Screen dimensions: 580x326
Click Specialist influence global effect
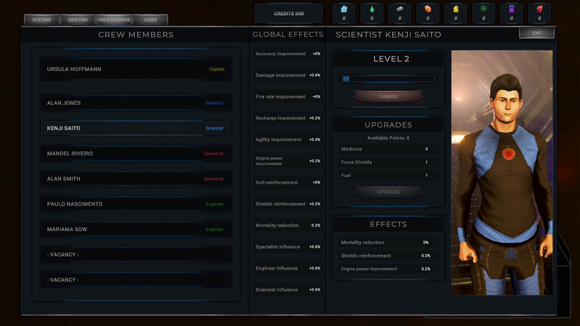click(x=288, y=247)
